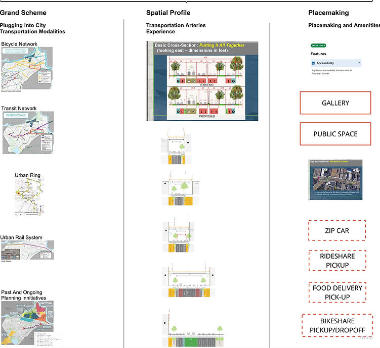Open the Basic Cross-Section slide image
This screenshot has width=380, height=348.
click(202, 81)
